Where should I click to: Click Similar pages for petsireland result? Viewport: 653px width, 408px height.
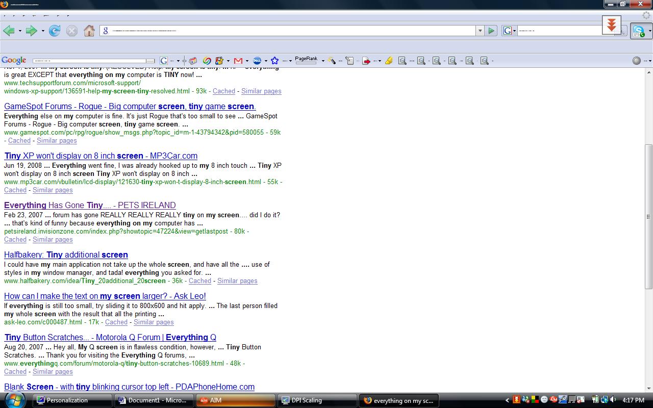point(53,240)
